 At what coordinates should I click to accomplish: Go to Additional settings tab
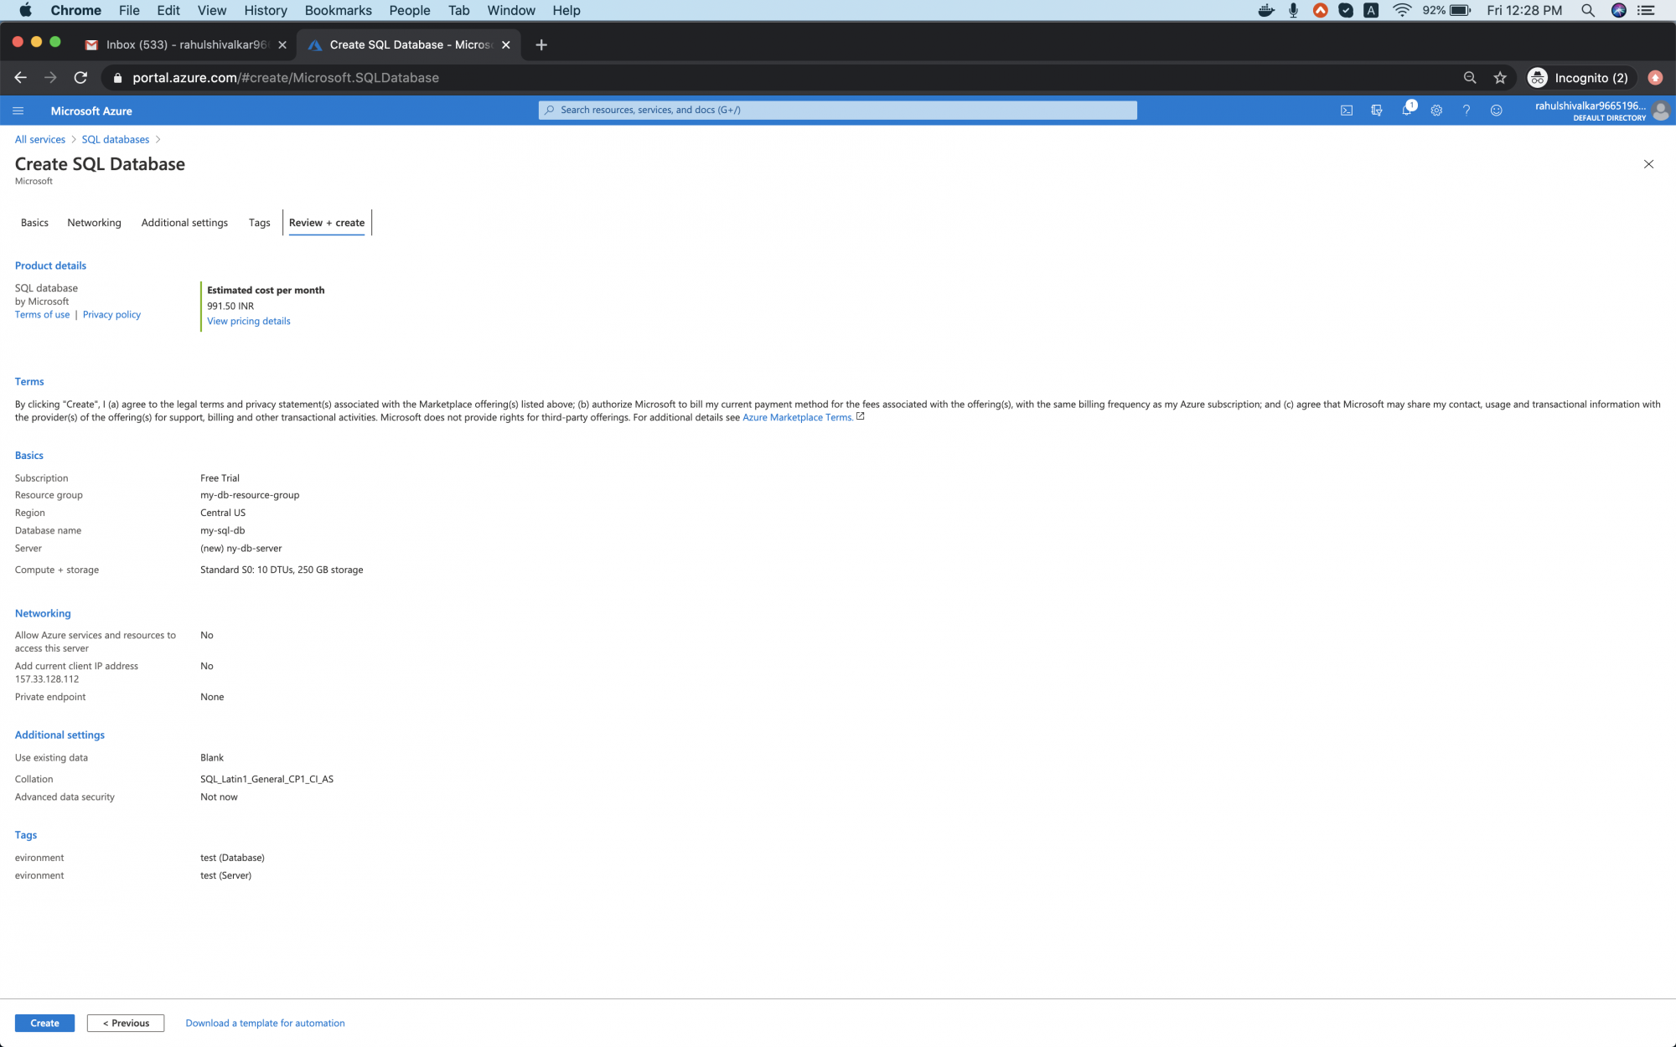[x=184, y=223]
